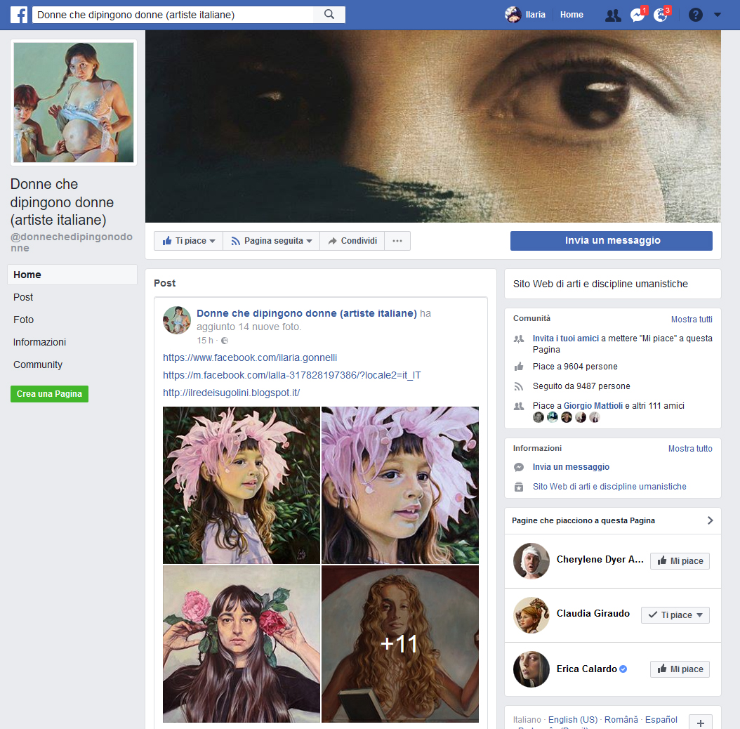Click the follow feed icon beside Seguito da 9487

point(519,386)
